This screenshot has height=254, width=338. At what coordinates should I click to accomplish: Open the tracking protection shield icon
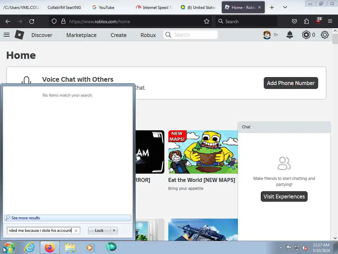tap(54, 21)
